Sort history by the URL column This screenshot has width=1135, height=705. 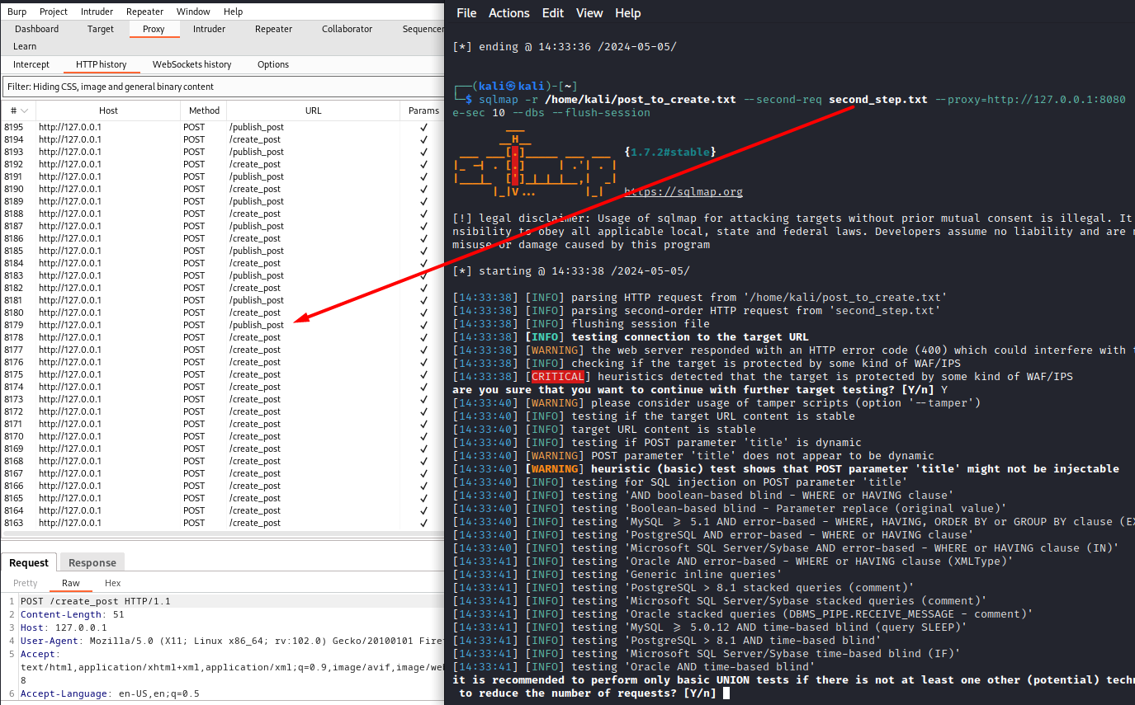click(x=314, y=110)
